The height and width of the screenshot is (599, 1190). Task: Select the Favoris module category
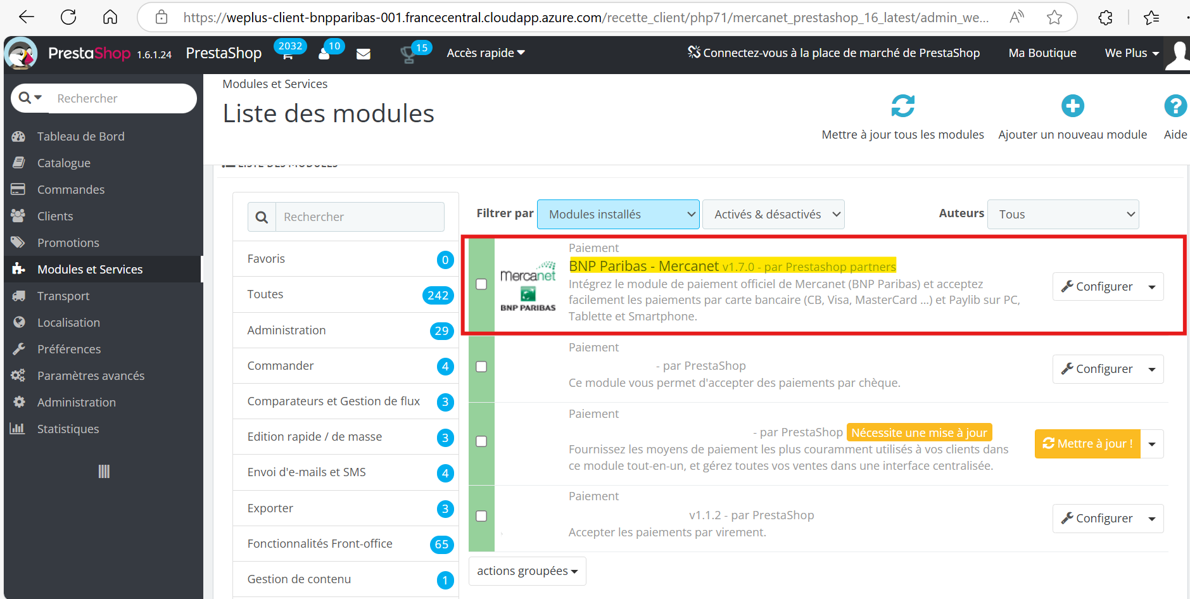pos(345,259)
